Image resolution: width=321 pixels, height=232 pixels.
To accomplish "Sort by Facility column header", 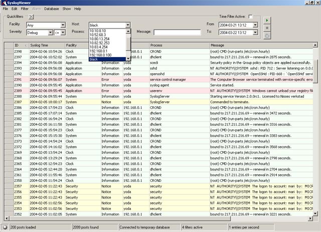I will pyautogui.click(x=77, y=46).
